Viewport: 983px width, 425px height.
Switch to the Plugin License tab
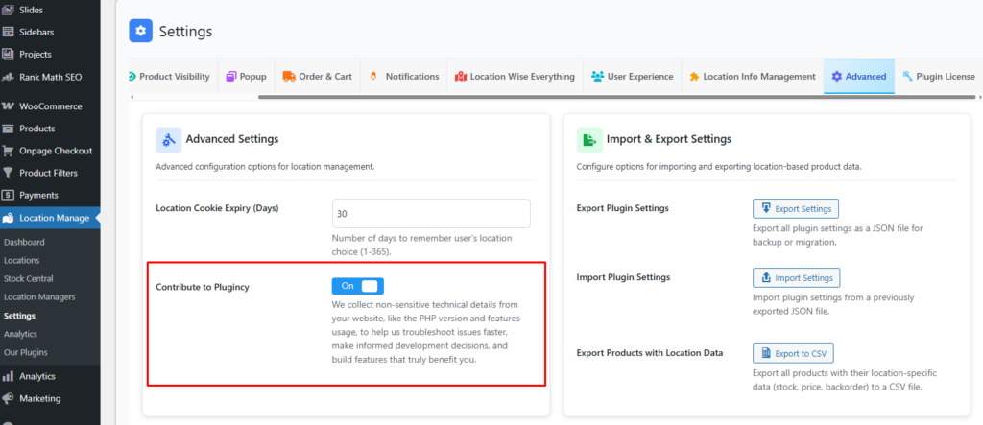[x=941, y=77]
